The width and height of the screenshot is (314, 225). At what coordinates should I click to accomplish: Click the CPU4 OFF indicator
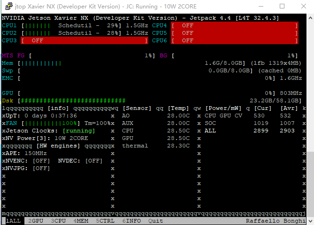[x=235, y=25]
